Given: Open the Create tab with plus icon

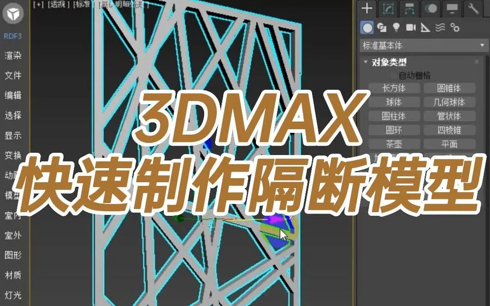Looking at the screenshot, I should [367, 9].
